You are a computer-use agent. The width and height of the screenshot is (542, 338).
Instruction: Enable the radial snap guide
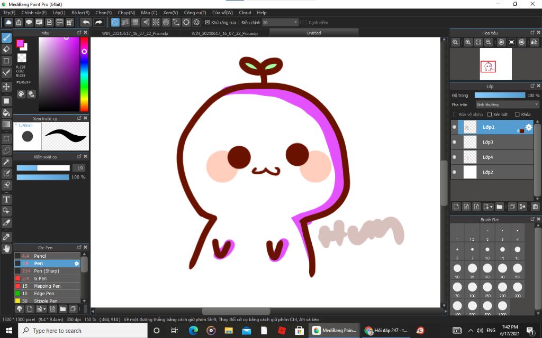pyautogui.click(x=156, y=22)
